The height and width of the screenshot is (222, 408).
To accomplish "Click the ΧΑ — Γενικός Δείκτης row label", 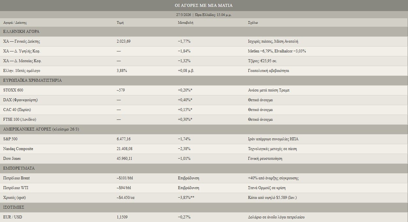I will click(x=22, y=41).
